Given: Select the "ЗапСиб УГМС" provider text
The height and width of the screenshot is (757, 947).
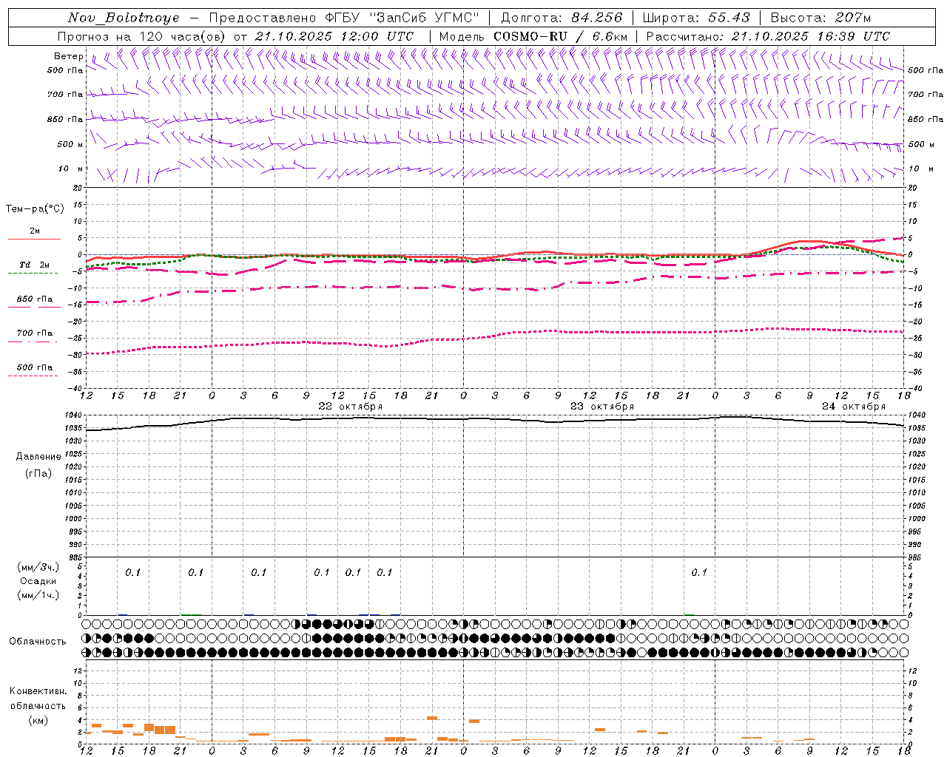Looking at the screenshot, I should pyautogui.click(x=425, y=18).
